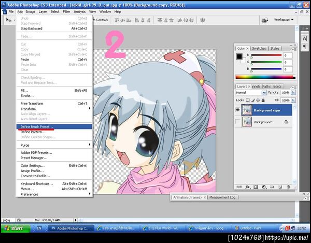Switch to the Styles tab
The width and height of the screenshot is (311, 243).
point(275,48)
